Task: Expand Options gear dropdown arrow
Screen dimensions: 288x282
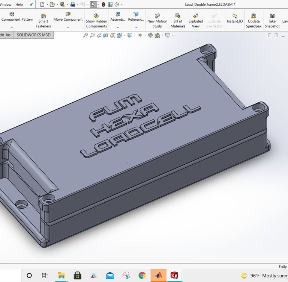Action: pos(121,5)
